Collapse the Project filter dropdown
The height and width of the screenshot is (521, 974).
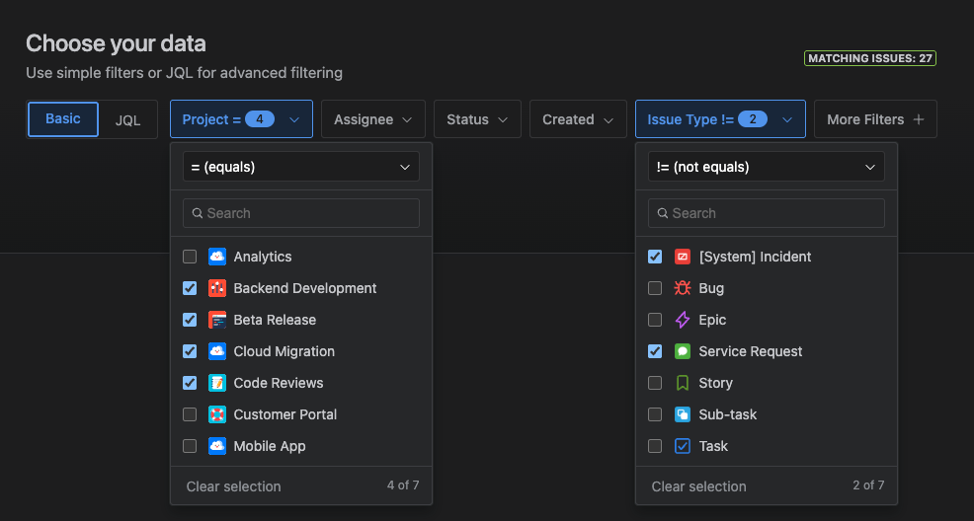pos(241,119)
